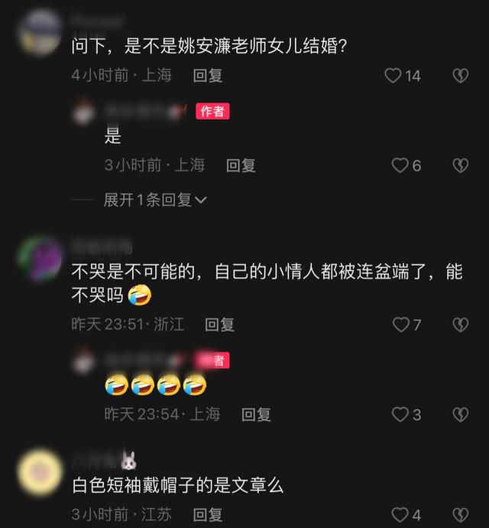Like the Zhejiang comment with 7 likes

[x=401, y=324]
